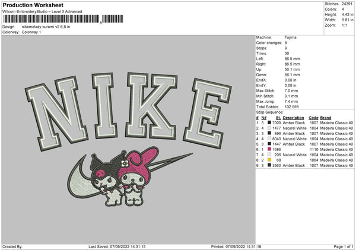Click the "Code" column header

pyautogui.click(x=313, y=118)
